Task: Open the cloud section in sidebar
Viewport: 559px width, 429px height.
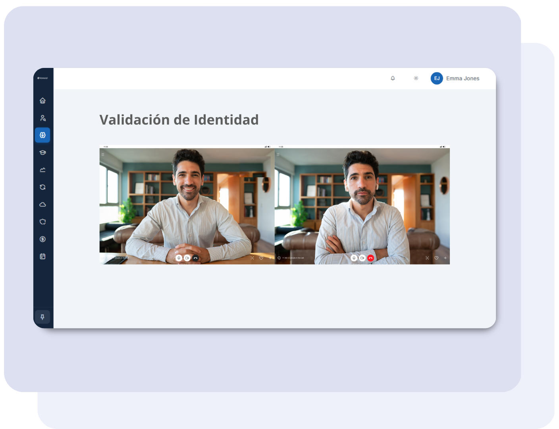Action: pyautogui.click(x=42, y=205)
